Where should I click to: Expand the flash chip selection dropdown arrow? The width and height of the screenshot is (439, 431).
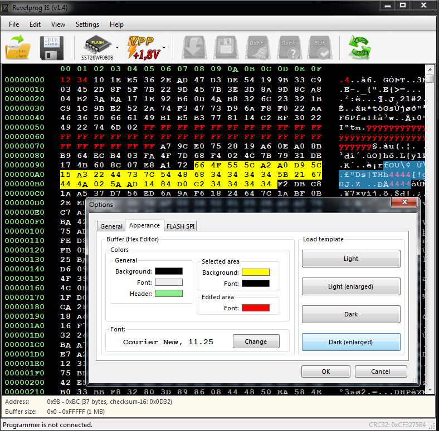click(118, 47)
